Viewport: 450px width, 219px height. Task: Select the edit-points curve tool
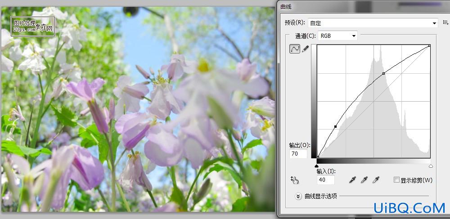[x=295, y=49]
